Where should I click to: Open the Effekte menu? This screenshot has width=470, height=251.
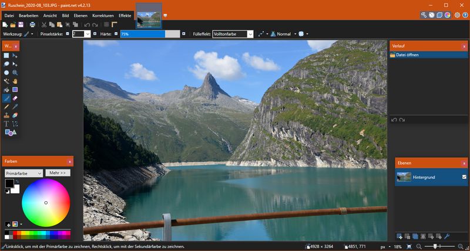point(125,15)
